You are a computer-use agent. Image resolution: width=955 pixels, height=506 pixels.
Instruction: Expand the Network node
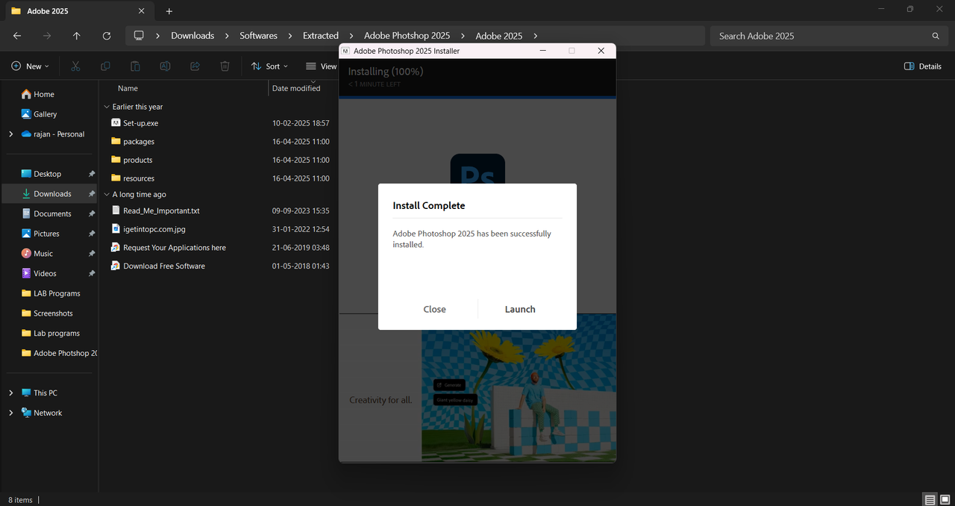[x=10, y=413]
